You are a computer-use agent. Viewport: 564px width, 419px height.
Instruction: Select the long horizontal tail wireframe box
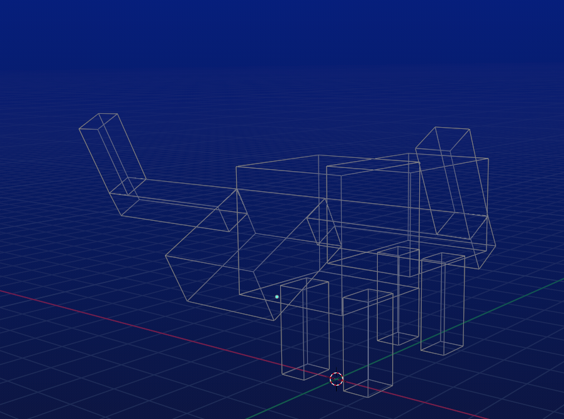178,204
